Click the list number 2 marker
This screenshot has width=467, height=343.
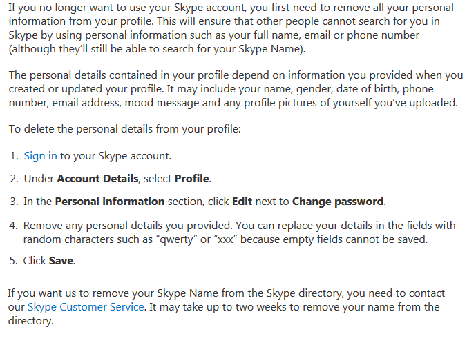[x=14, y=179]
